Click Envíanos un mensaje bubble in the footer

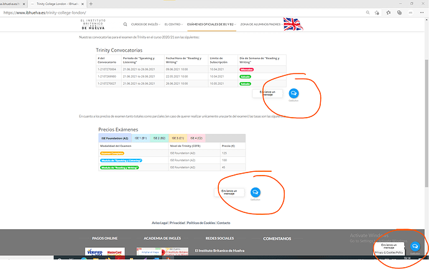[389, 246]
